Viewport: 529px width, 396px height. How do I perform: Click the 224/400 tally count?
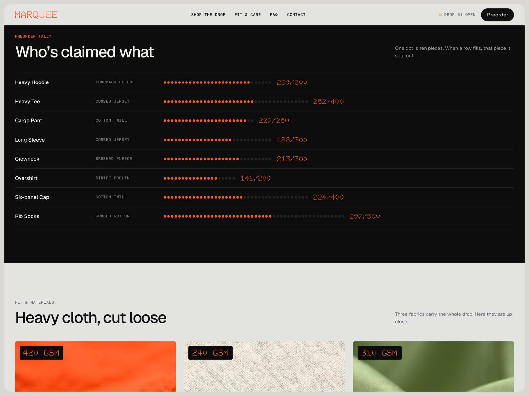328,197
